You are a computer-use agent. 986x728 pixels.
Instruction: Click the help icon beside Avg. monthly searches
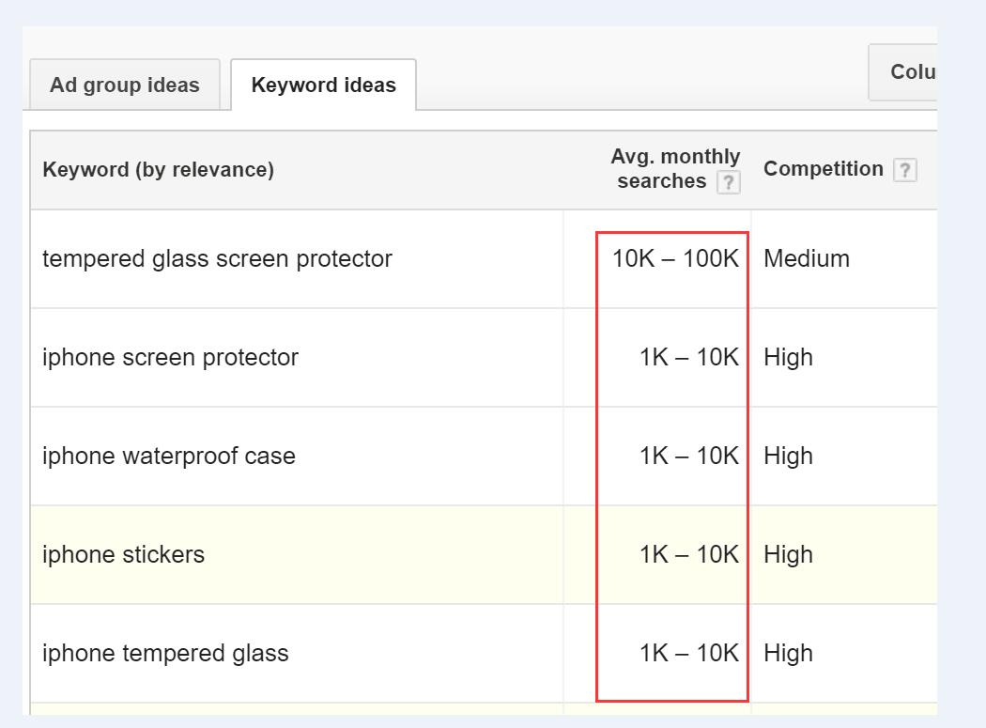(728, 182)
